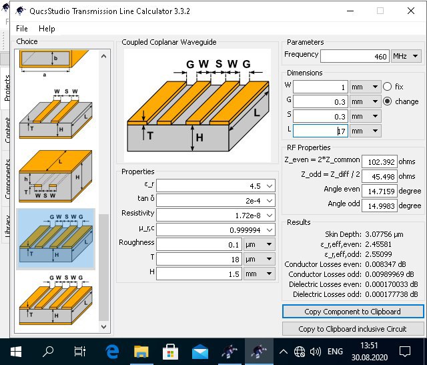This screenshot has height=365, width=427.
Task: Click the Angle odd field
Action: tap(380, 206)
